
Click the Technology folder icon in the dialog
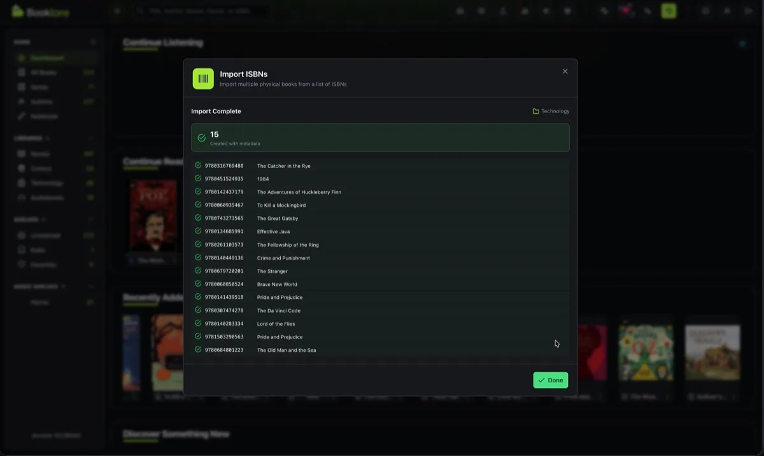coord(536,111)
